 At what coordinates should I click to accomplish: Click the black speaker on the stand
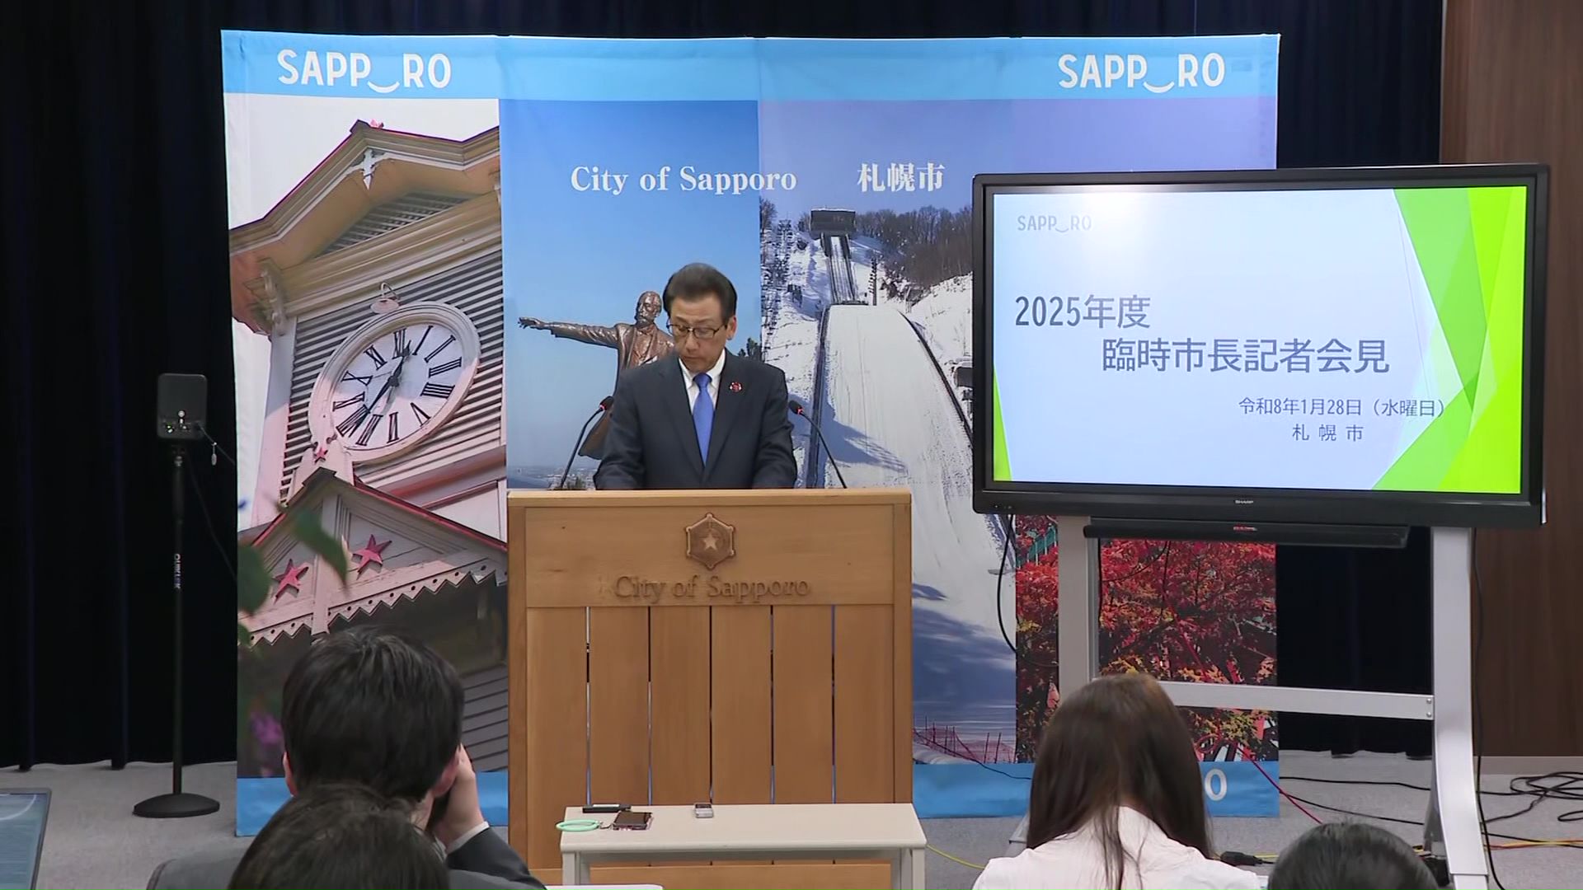pyautogui.click(x=181, y=405)
